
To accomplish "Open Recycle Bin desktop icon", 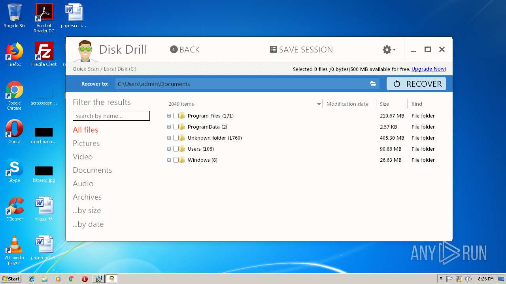I will pos(14,16).
